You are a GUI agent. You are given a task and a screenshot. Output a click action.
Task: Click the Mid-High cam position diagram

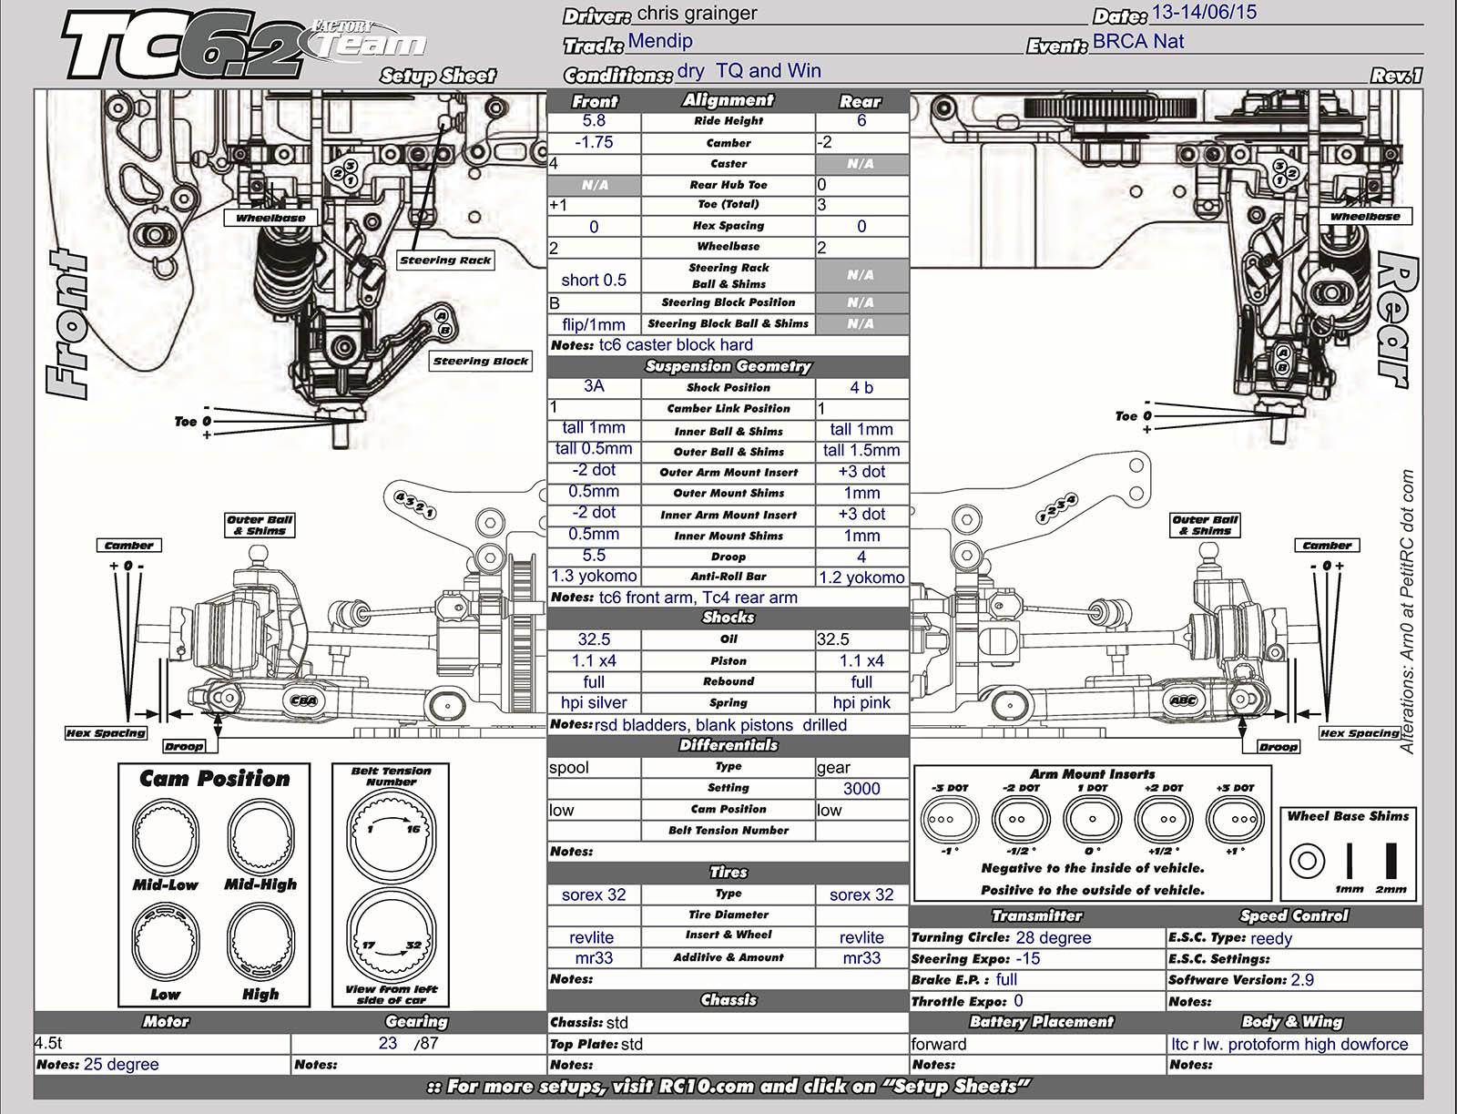[x=260, y=837]
